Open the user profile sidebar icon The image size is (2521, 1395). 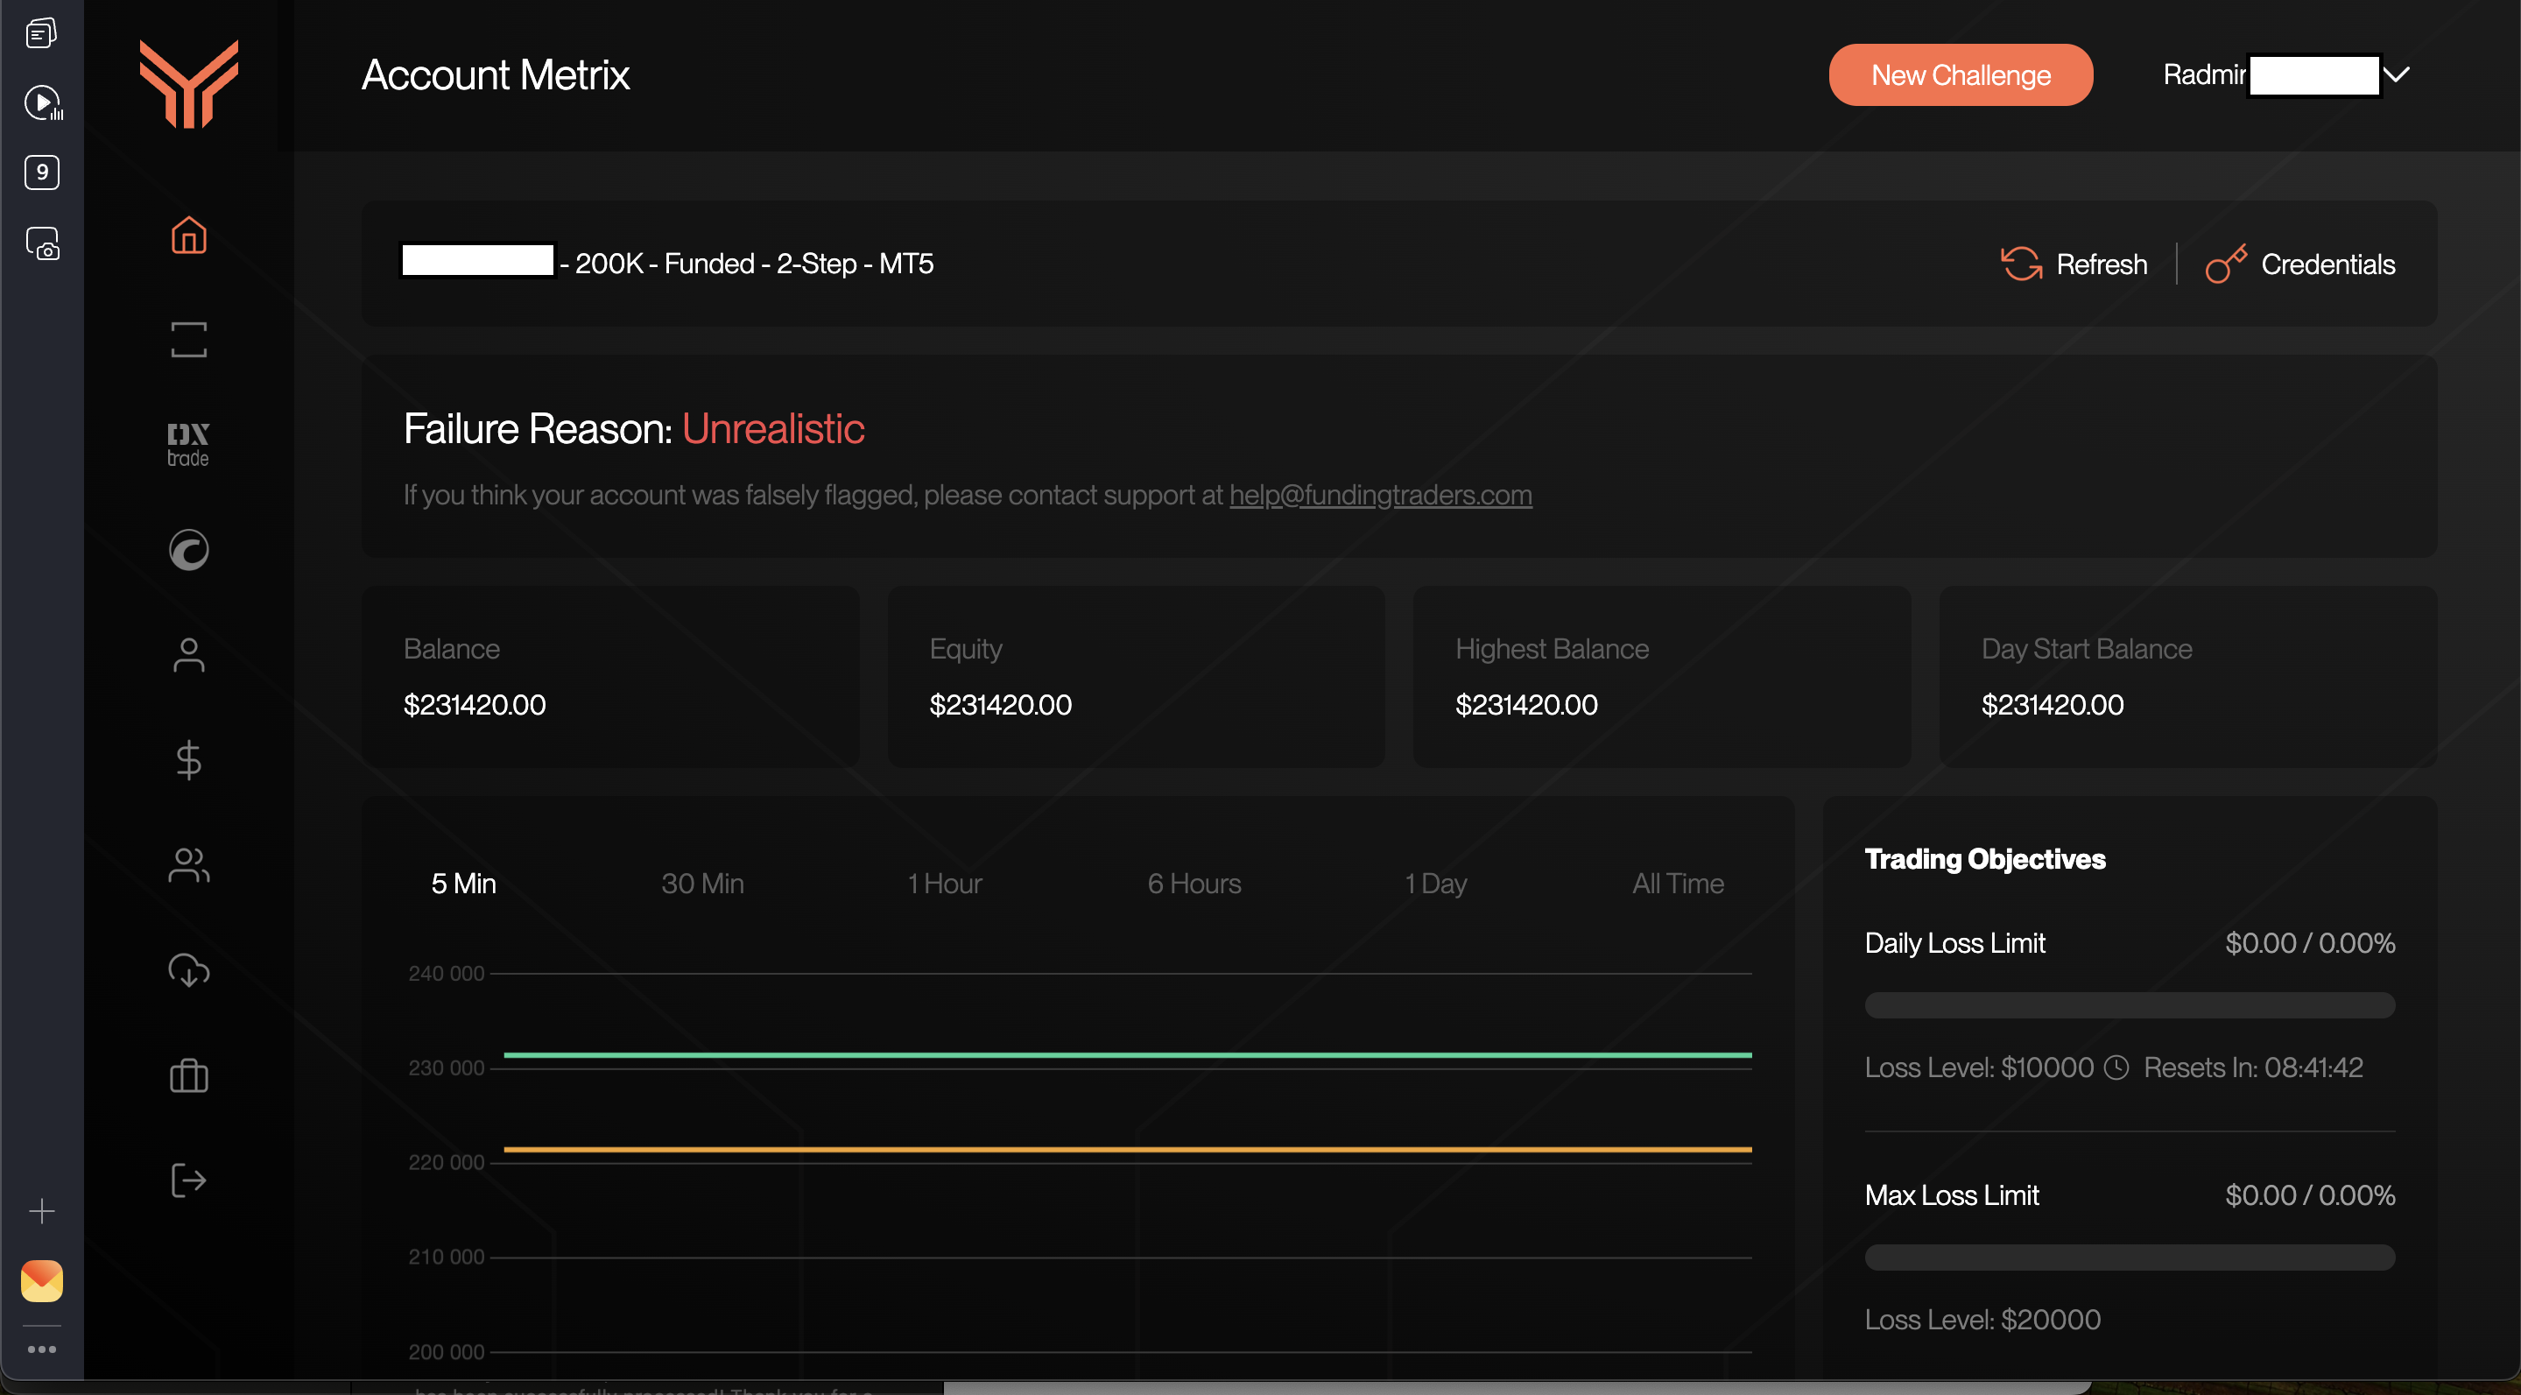(x=189, y=655)
